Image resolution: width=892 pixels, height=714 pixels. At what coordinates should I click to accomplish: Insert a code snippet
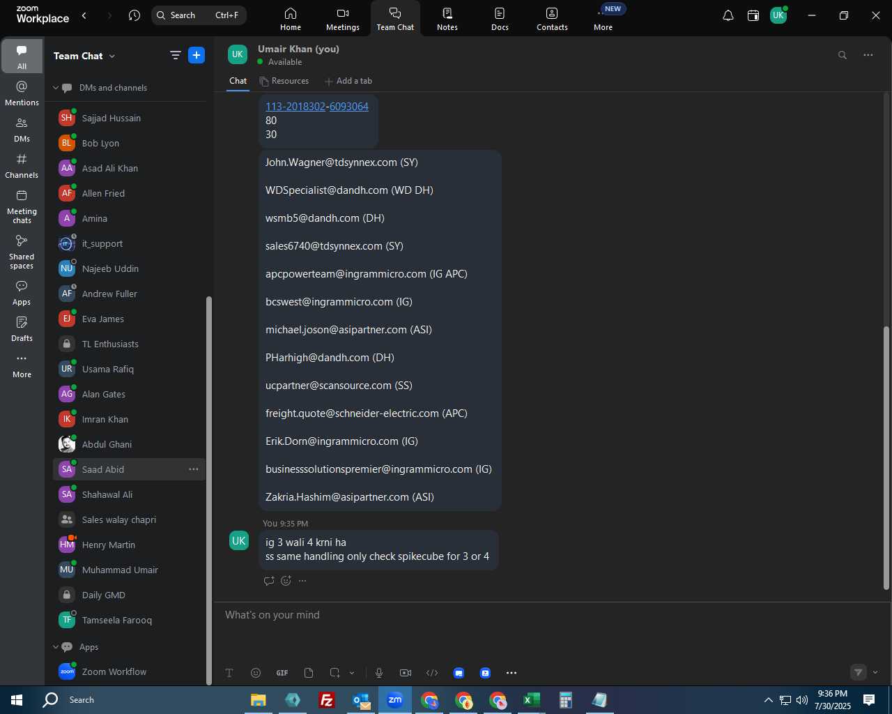432,673
